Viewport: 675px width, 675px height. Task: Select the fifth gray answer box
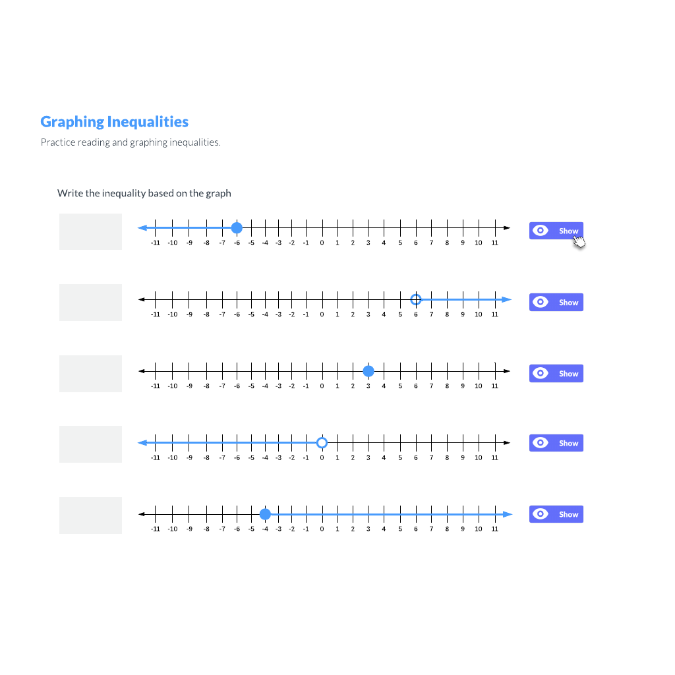pyautogui.click(x=90, y=515)
